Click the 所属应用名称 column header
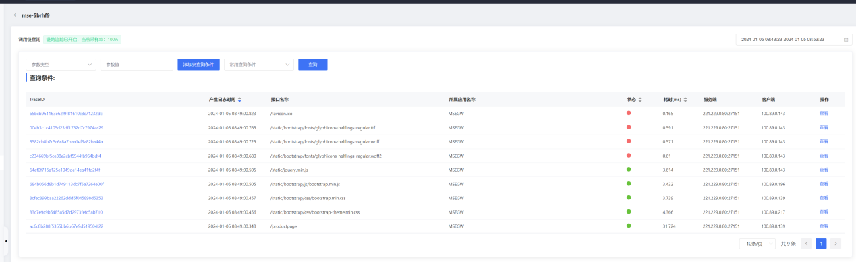The height and width of the screenshot is (262, 856). (x=462, y=100)
